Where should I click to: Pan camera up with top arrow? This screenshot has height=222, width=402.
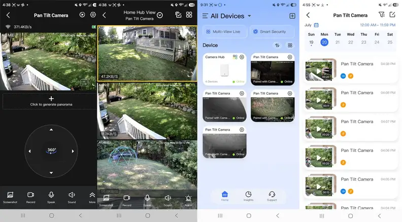tap(51, 130)
